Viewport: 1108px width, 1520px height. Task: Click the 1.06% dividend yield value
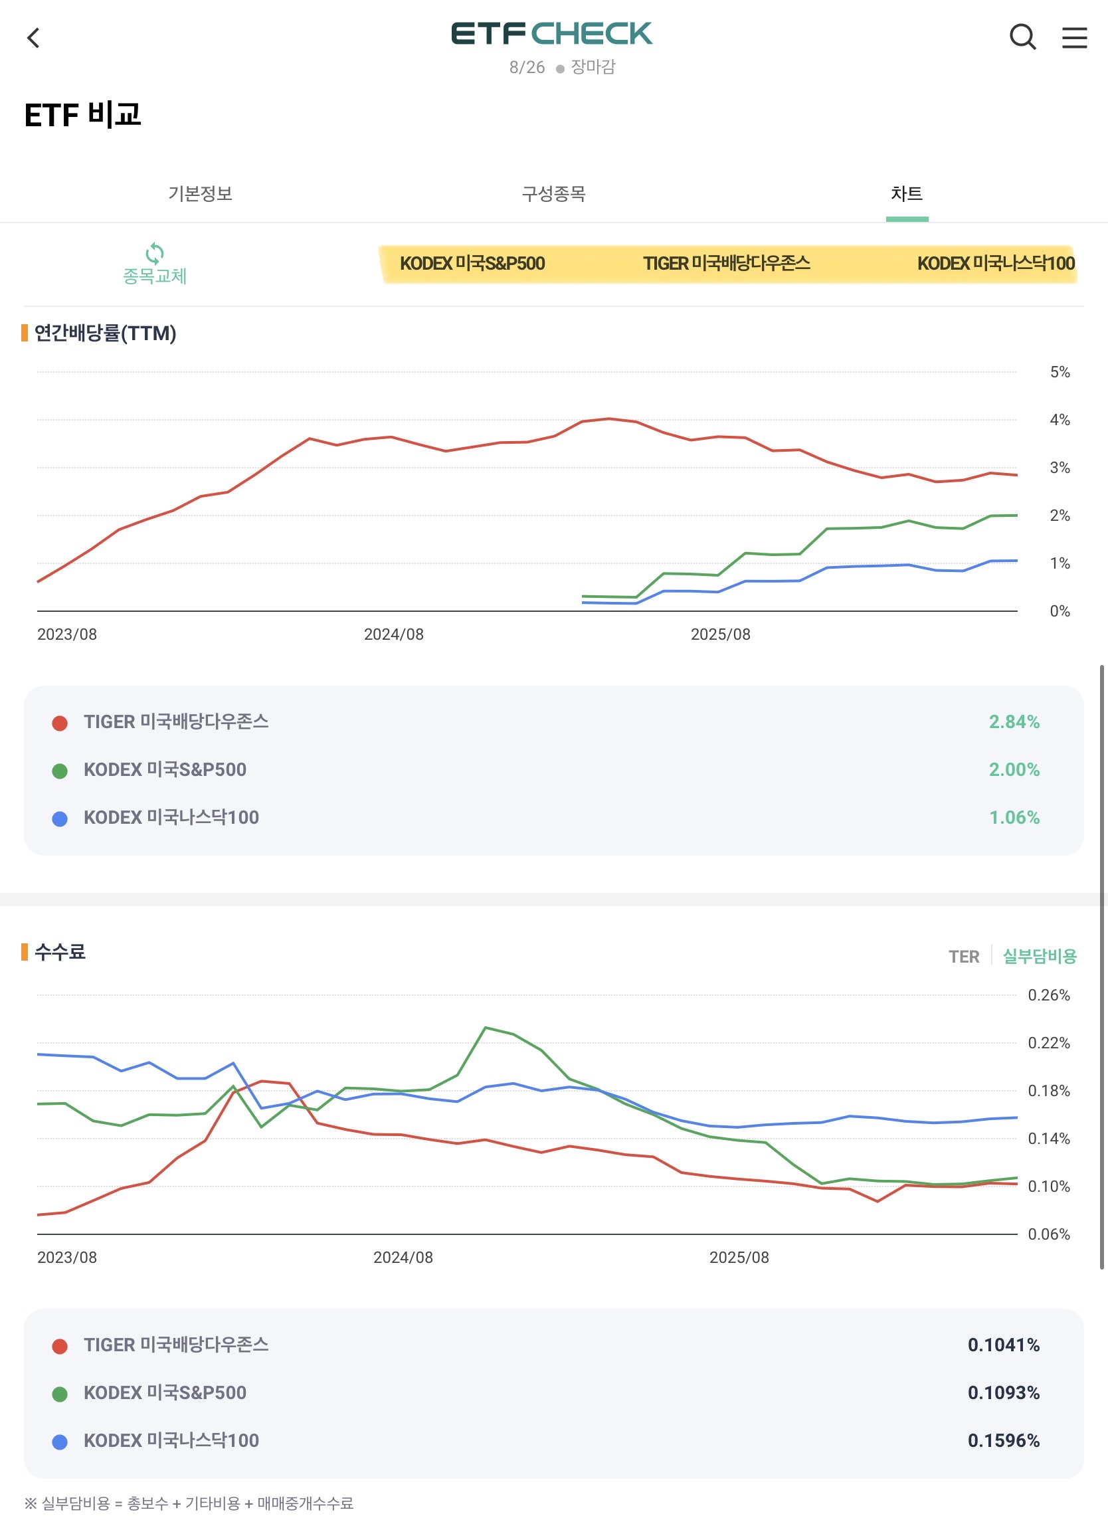1014,818
